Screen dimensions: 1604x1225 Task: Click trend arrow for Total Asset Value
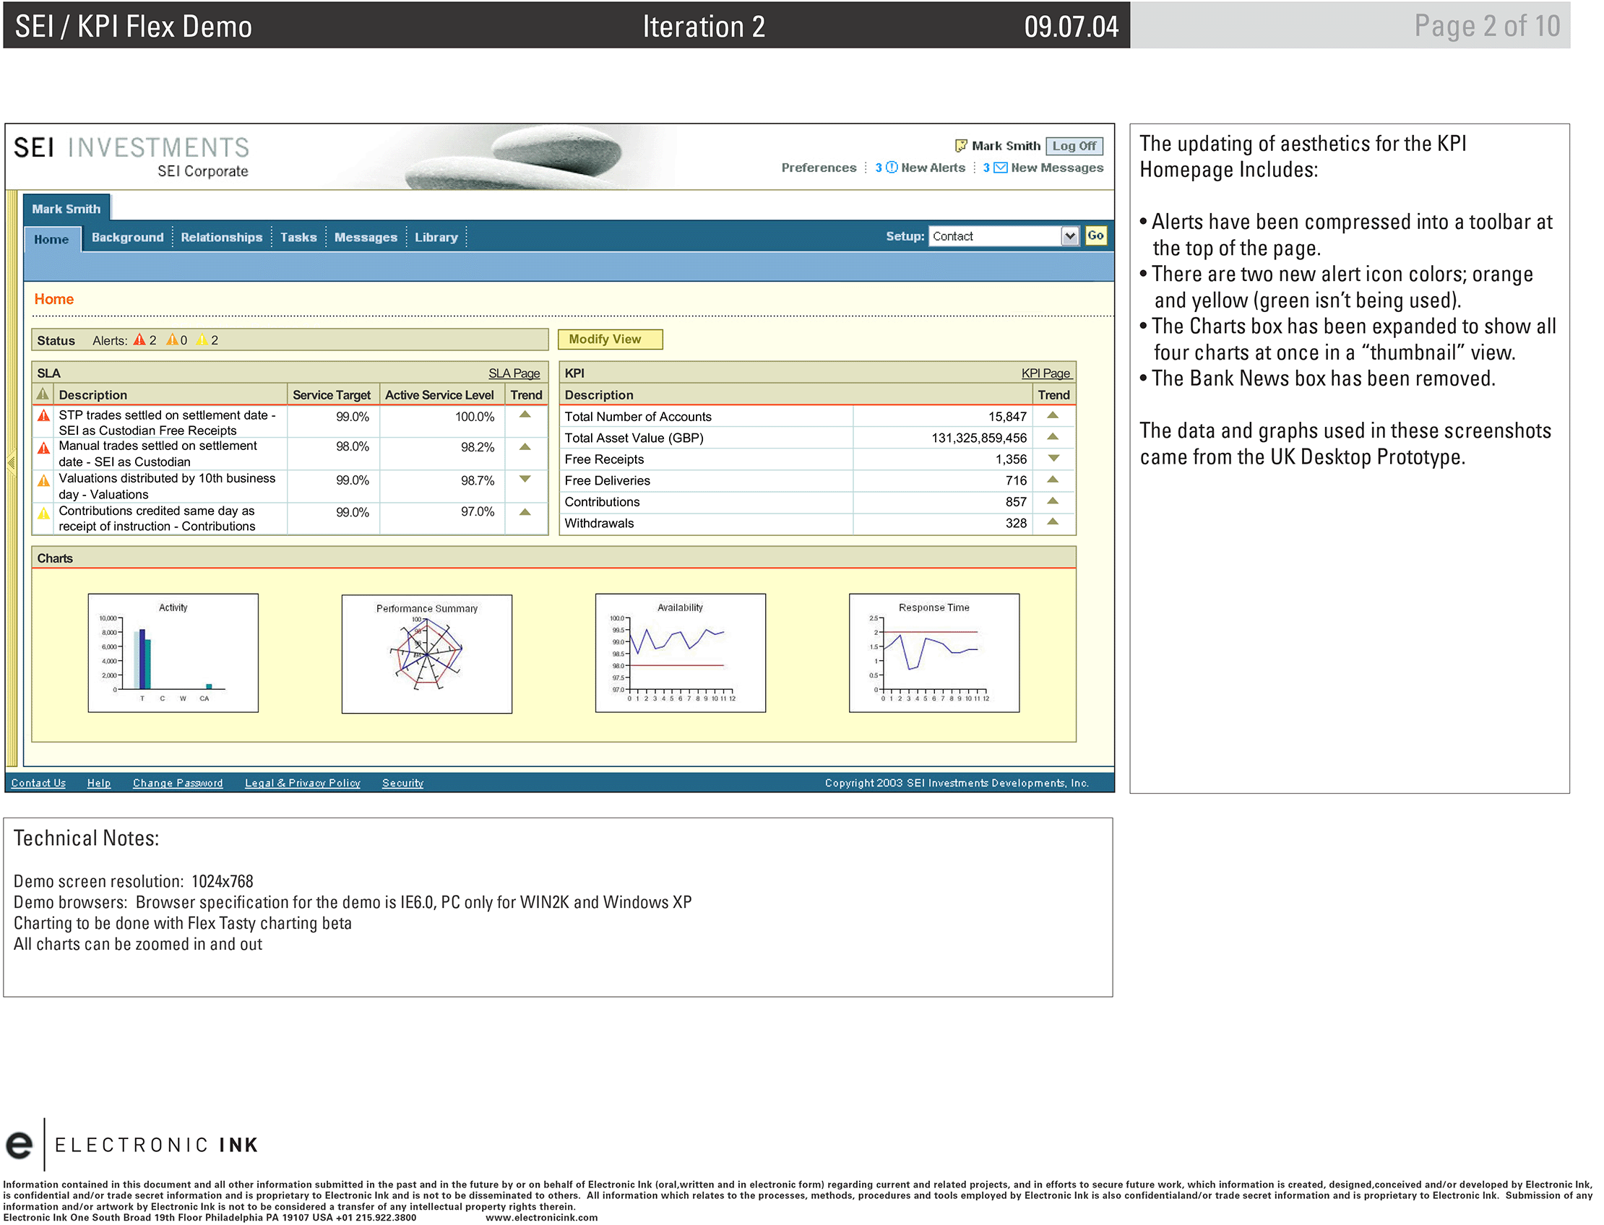click(x=1053, y=437)
